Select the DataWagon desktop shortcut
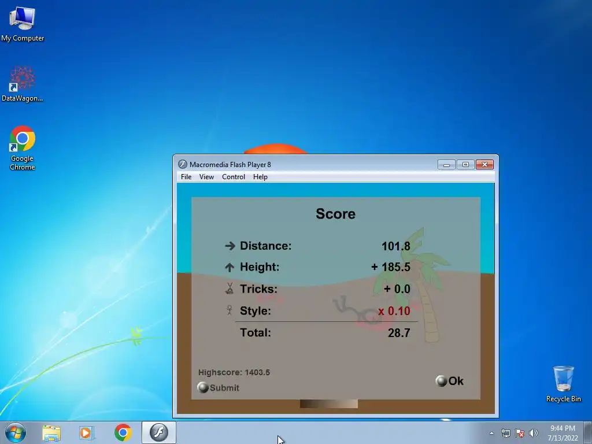Viewport: 592px width, 444px height. coord(23,84)
